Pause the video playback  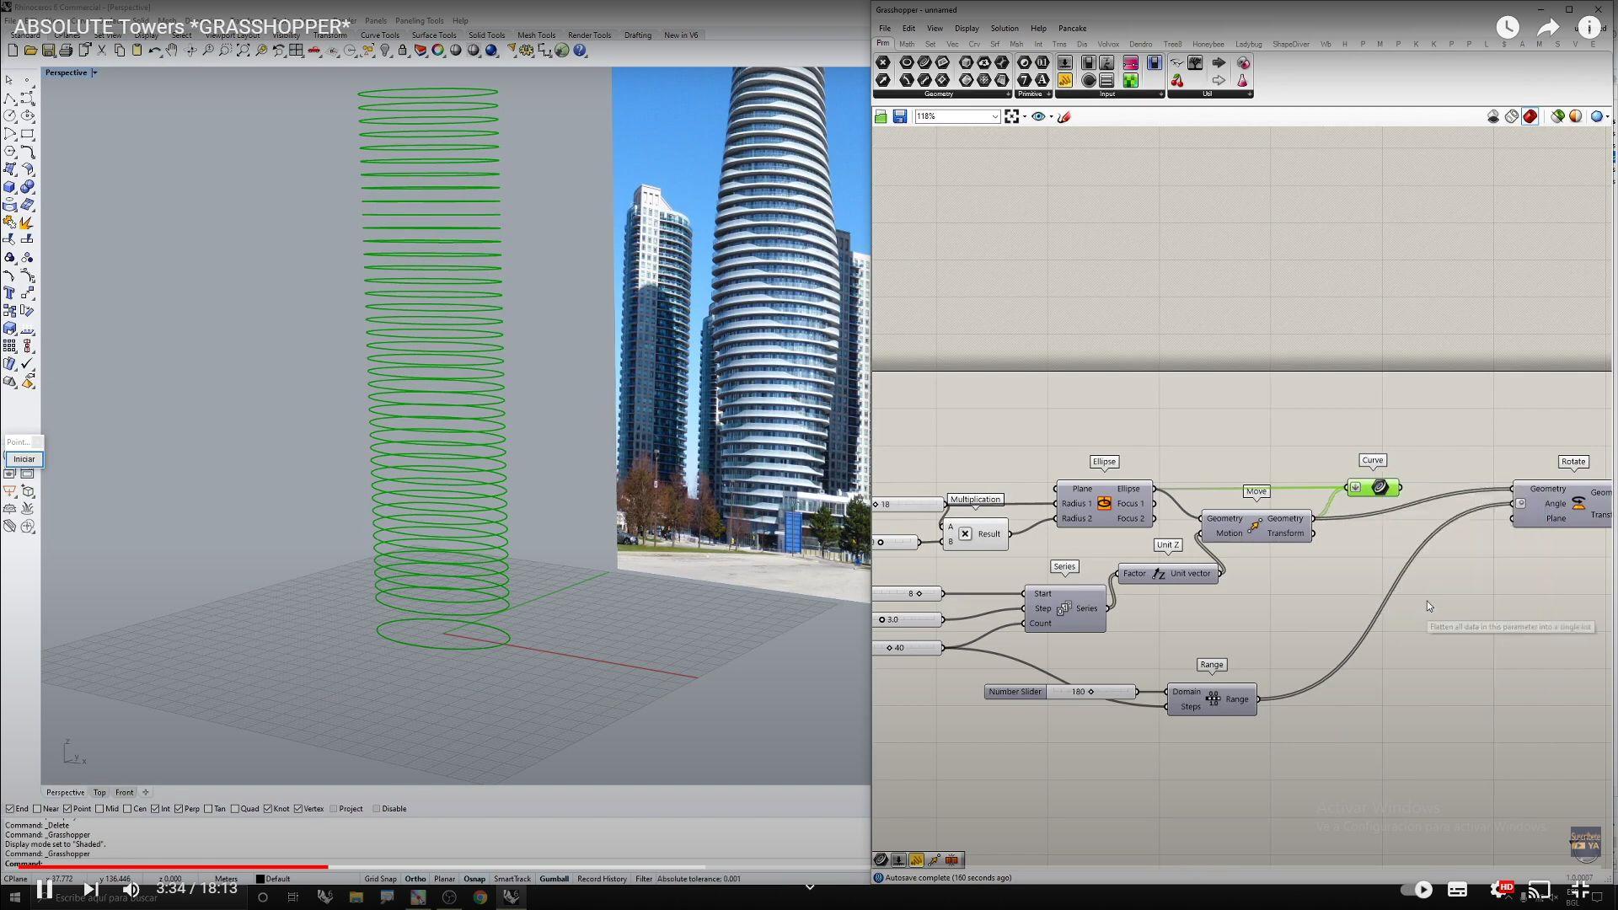click(45, 889)
